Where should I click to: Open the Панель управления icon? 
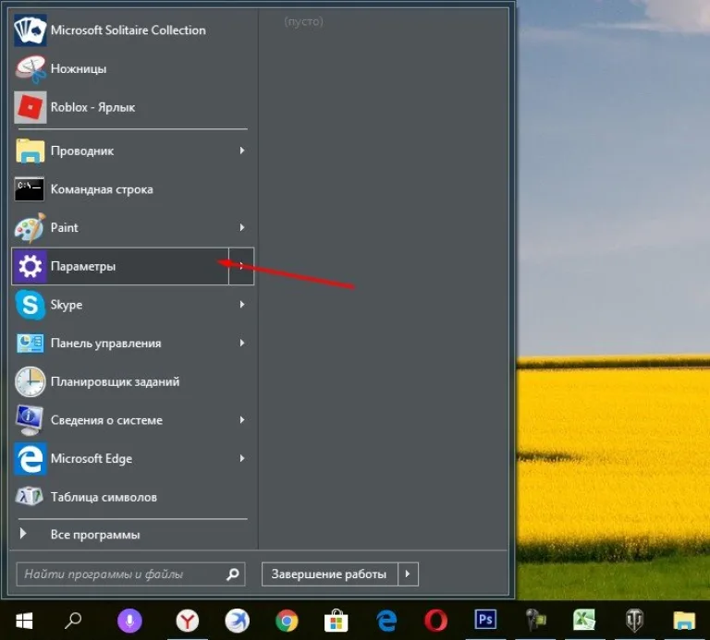(30, 344)
